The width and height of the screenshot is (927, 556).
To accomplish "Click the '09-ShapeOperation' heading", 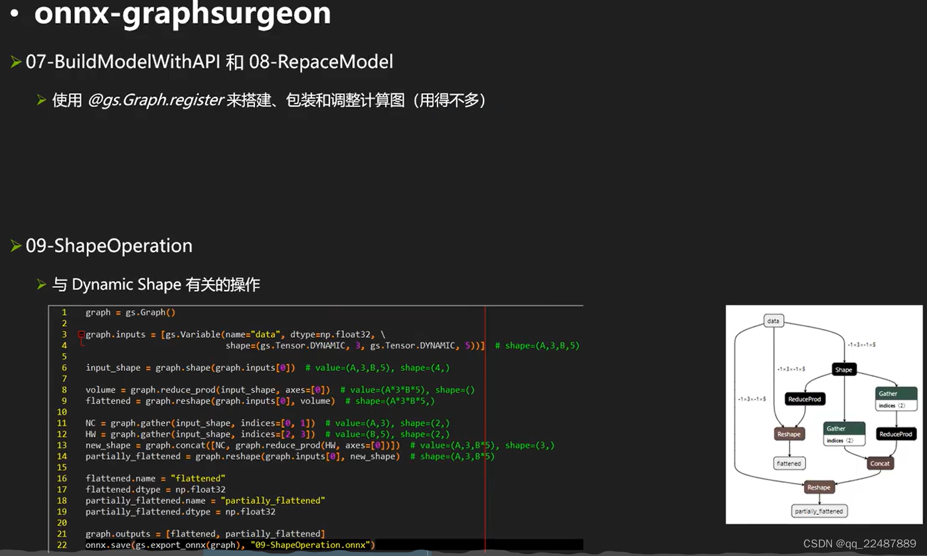I will (109, 245).
